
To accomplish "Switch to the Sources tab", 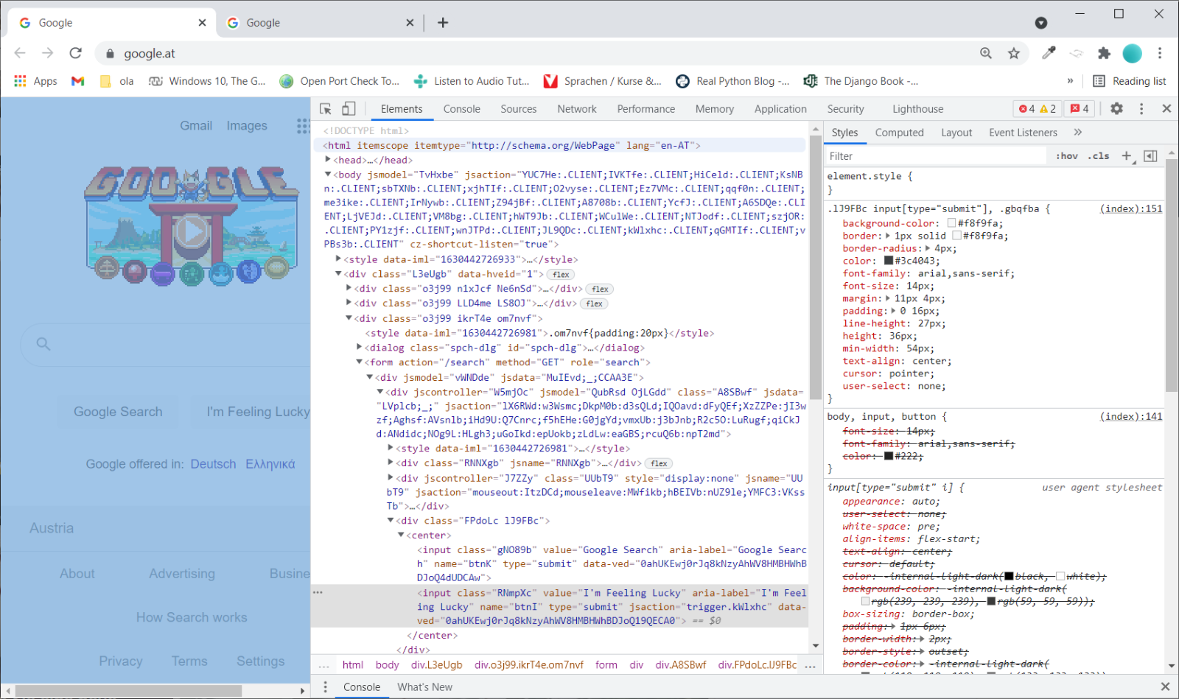I will 519,109.
